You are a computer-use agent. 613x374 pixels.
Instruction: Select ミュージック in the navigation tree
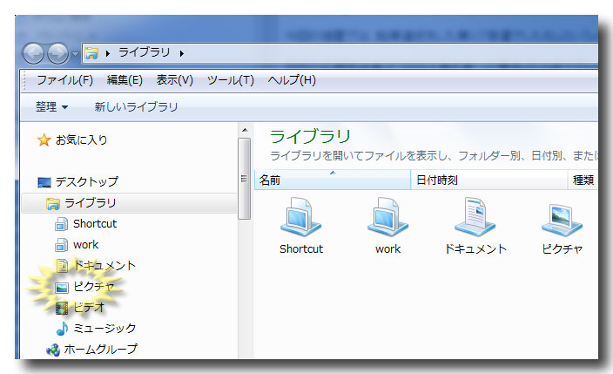(104, 329)
